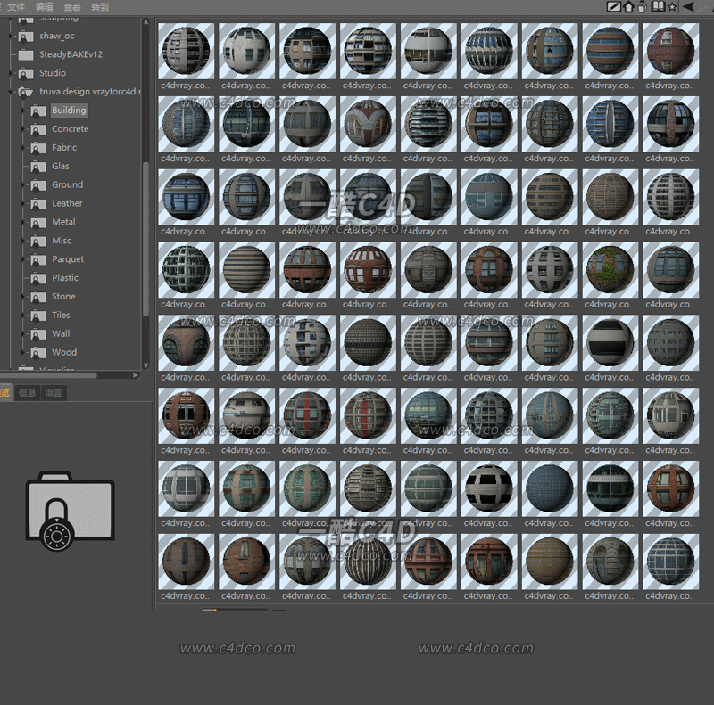The image size is (714, 705).
Task: Click the jar-shaped presets icon
Action: pos(643,7)
